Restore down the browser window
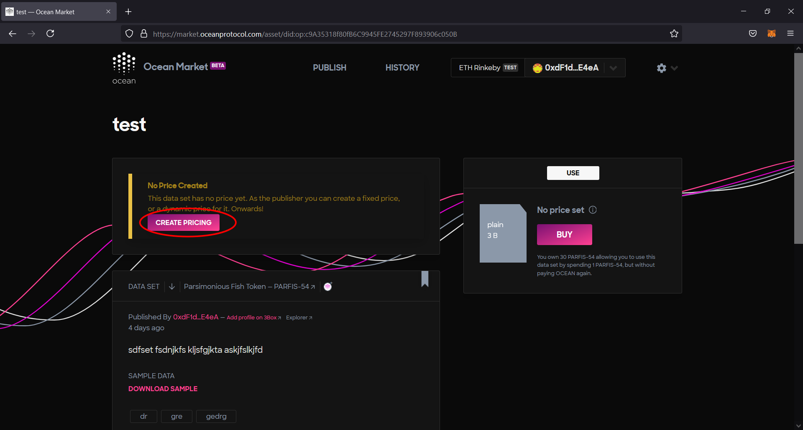This screenshot has width=803, height=430. tap(767, 11)
